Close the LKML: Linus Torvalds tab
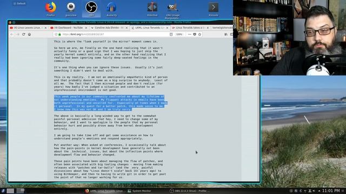This screenshot has height=194, width=346. 167,27
